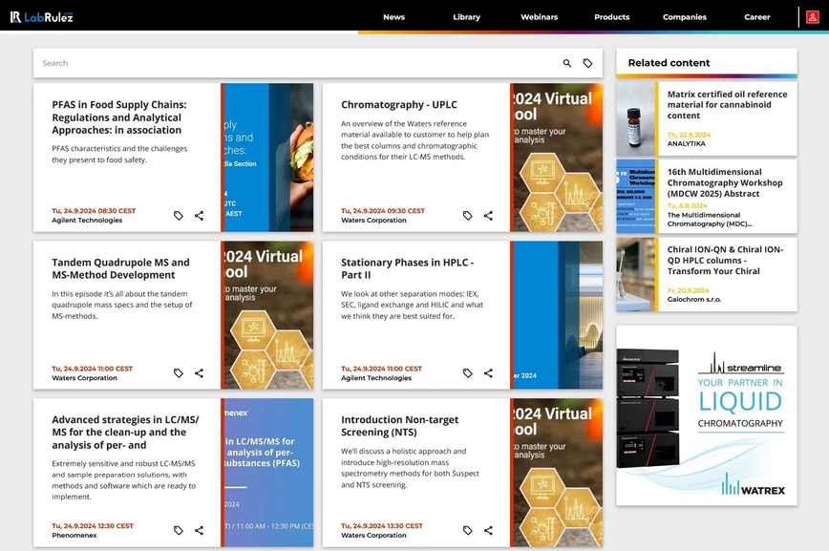Image resolution: width=829 pixels, height=551 pixels.
Task: Focus the Search input field
Action: pyautogui.click(x=287, y=63)
